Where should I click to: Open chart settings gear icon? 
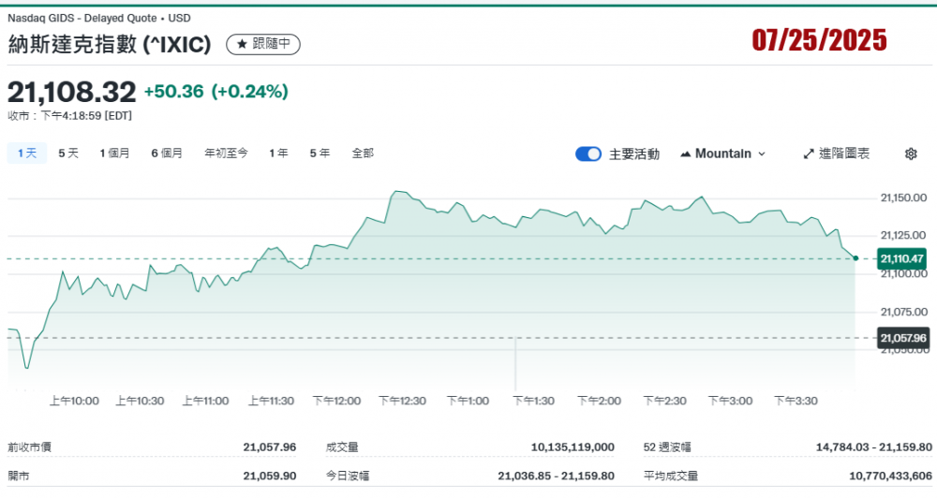tap(910, 154)
